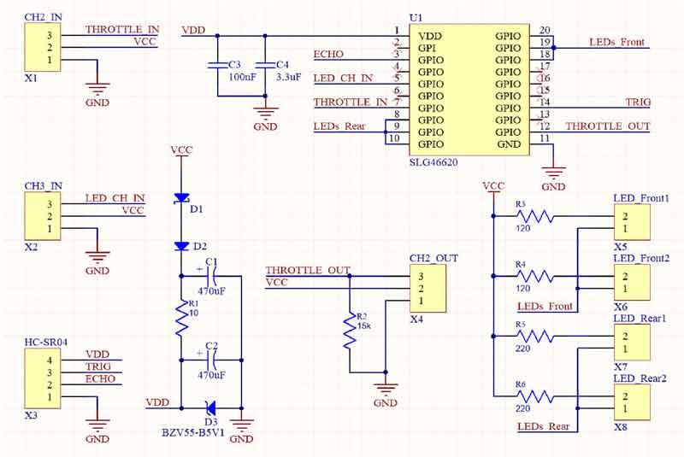Viewport: 684px width, 457px height.
Task: Click VCC label left of connector X4
Action: click(276, 282)
